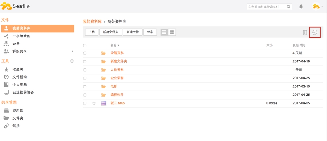This screenshot has width=327, height=141.
Task: Click the 已连接的设备 monitor icon
Action: tap(7, 92)
